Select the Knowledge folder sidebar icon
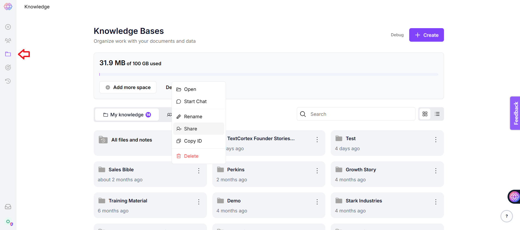The image size is (520, 230). point(8,54)
